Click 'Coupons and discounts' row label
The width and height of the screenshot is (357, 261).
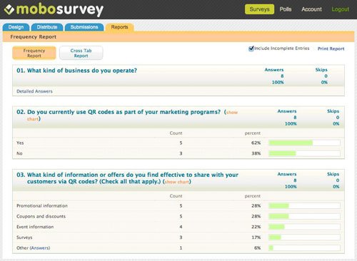point(41,216)
